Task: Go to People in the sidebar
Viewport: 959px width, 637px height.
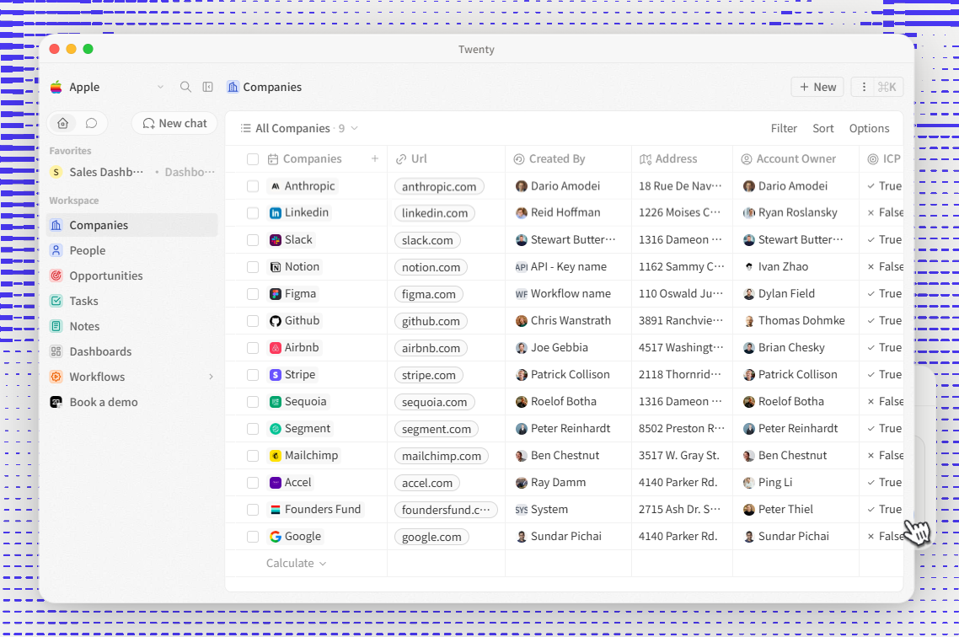Action: [x=132, y=250]
